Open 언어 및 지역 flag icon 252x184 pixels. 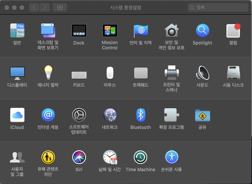(x=141, y=31)
